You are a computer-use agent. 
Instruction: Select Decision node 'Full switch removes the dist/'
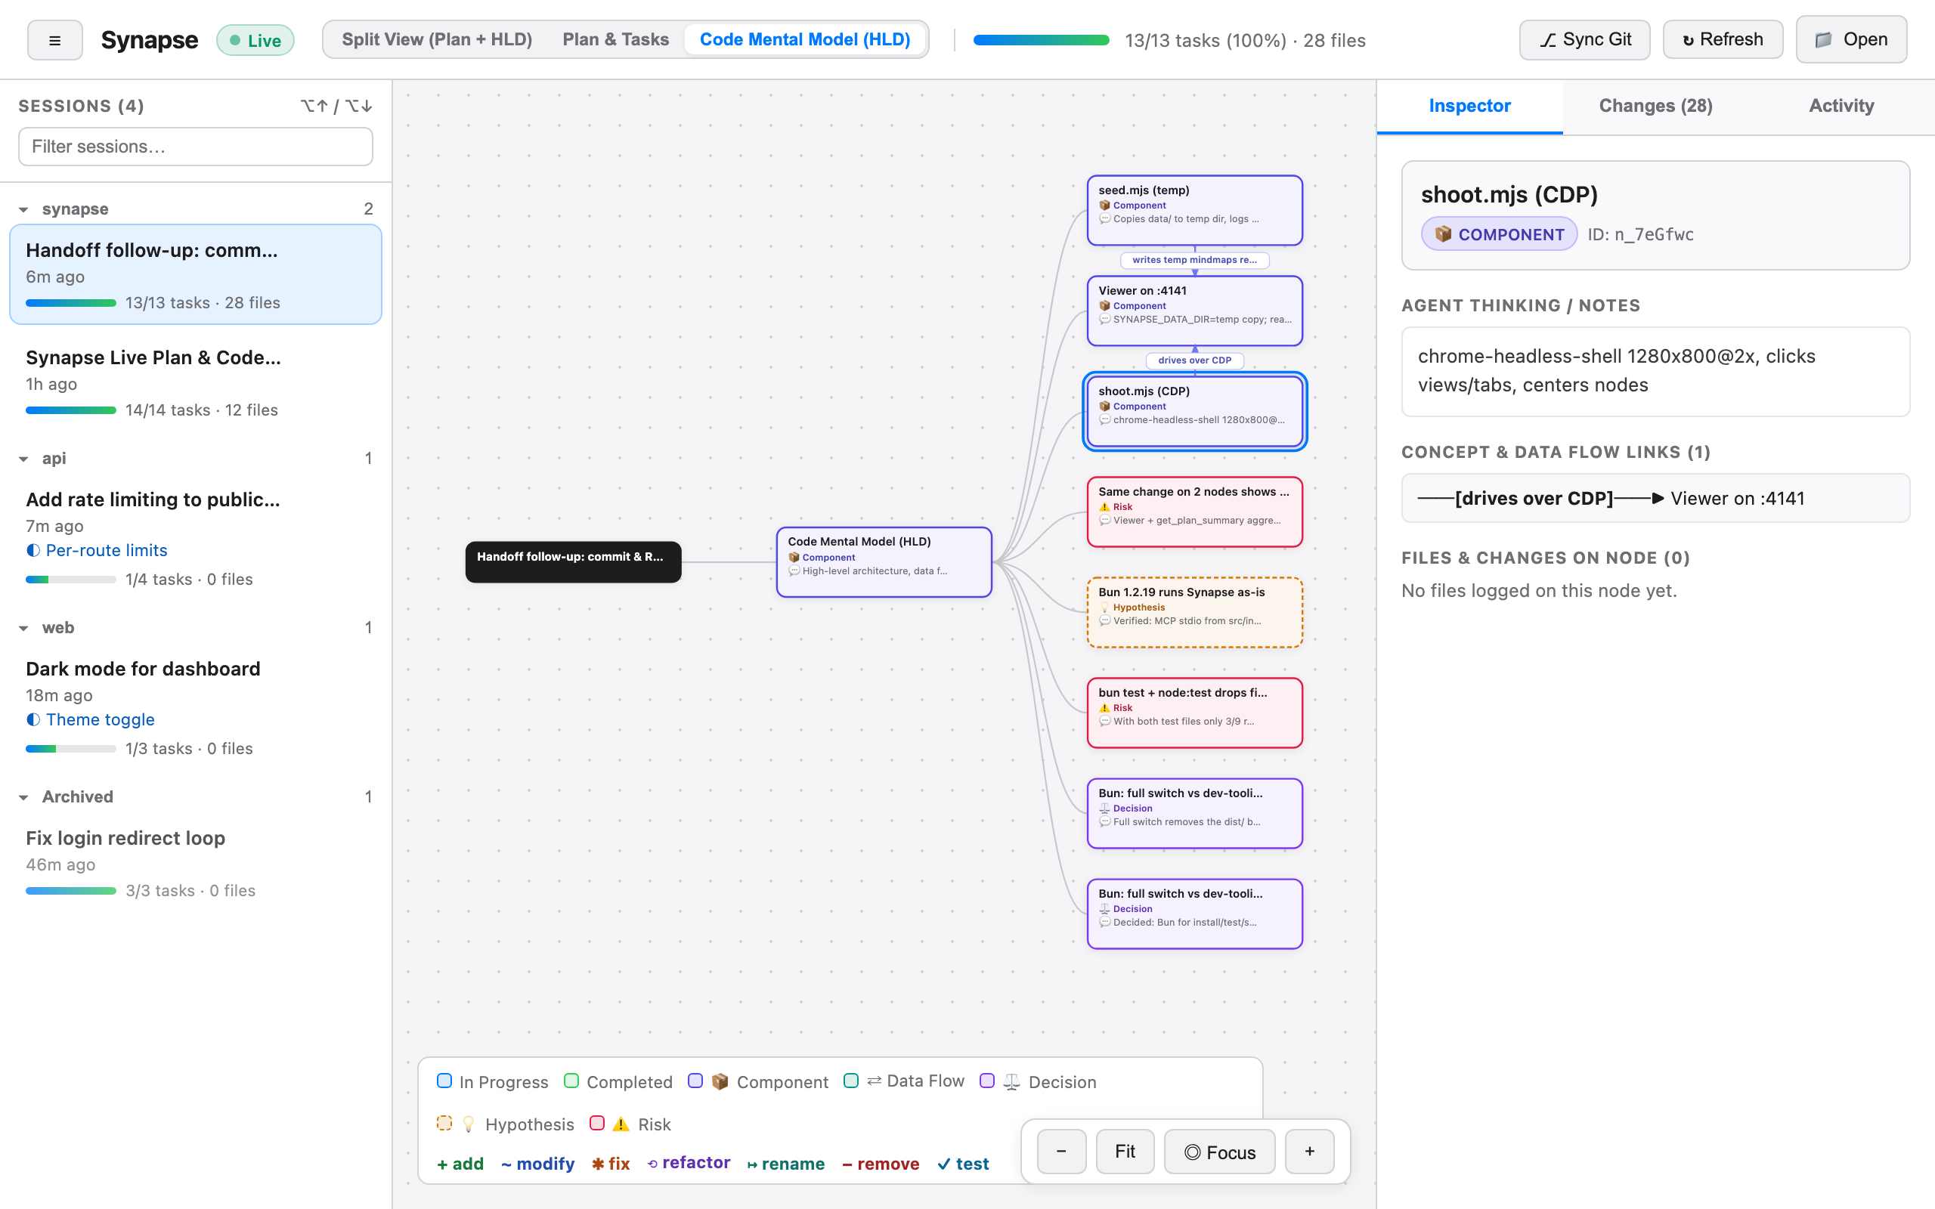[x=1194, y=813]
